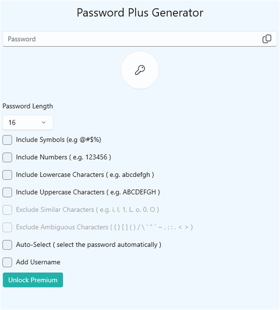Image resolution: width=280 pixels, height=310 pixels.
Task: Focus the Password text field
Action: click(130, 39)
